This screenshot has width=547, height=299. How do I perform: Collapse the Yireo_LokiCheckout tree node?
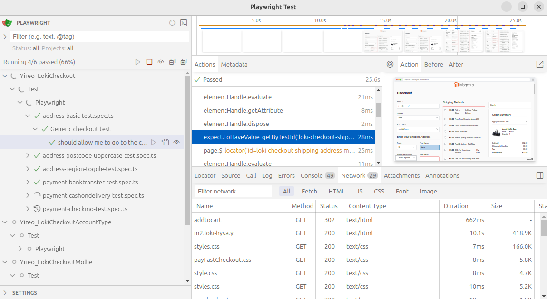(x=5, y=76)
